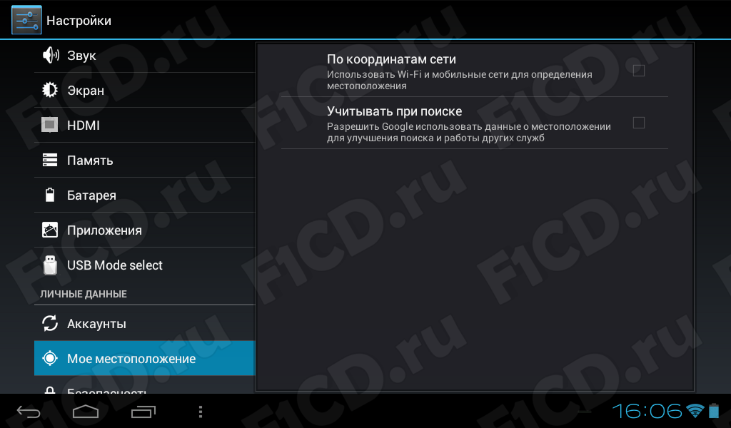Open the Wi-Fi status indicator
This screenshot has width=731, height=428.
click(695, 411)
